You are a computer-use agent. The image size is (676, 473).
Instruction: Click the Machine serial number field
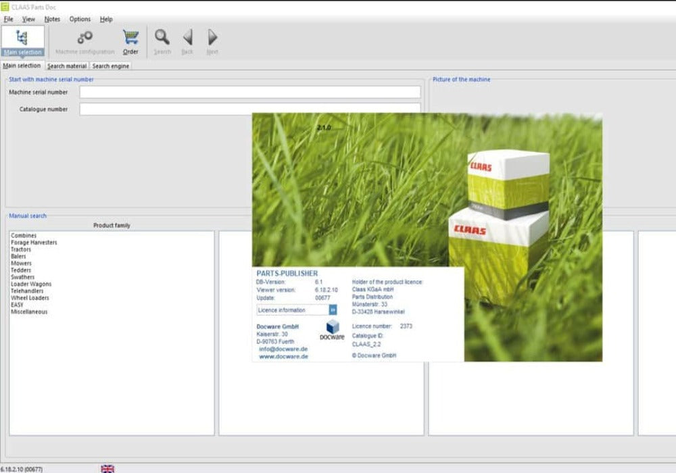(x=249, y=92)
